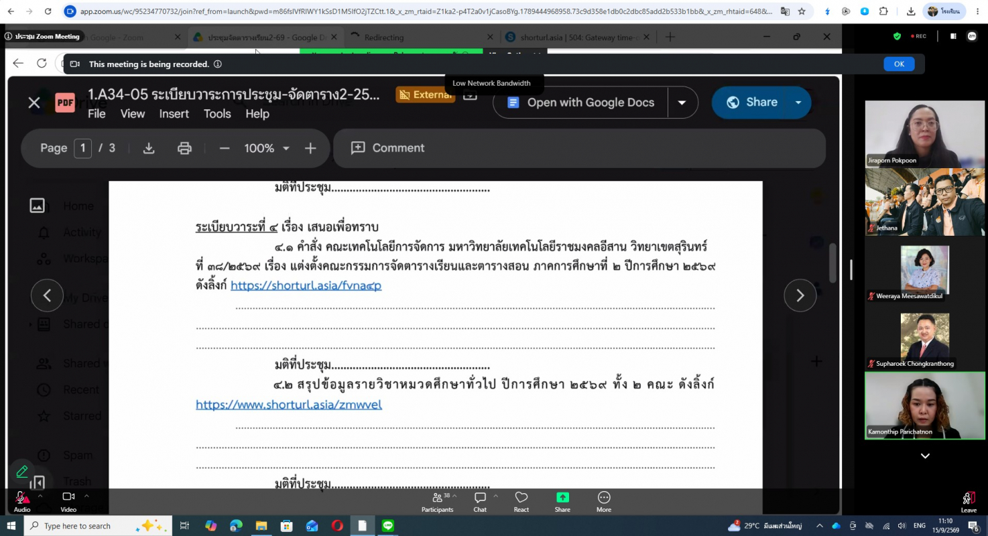Open the View menu in PDF viewer
988x536 pixels.
click(x=133, y=114)
